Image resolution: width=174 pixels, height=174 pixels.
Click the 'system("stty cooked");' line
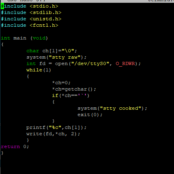pyautogui.click(x=112, y=108)
